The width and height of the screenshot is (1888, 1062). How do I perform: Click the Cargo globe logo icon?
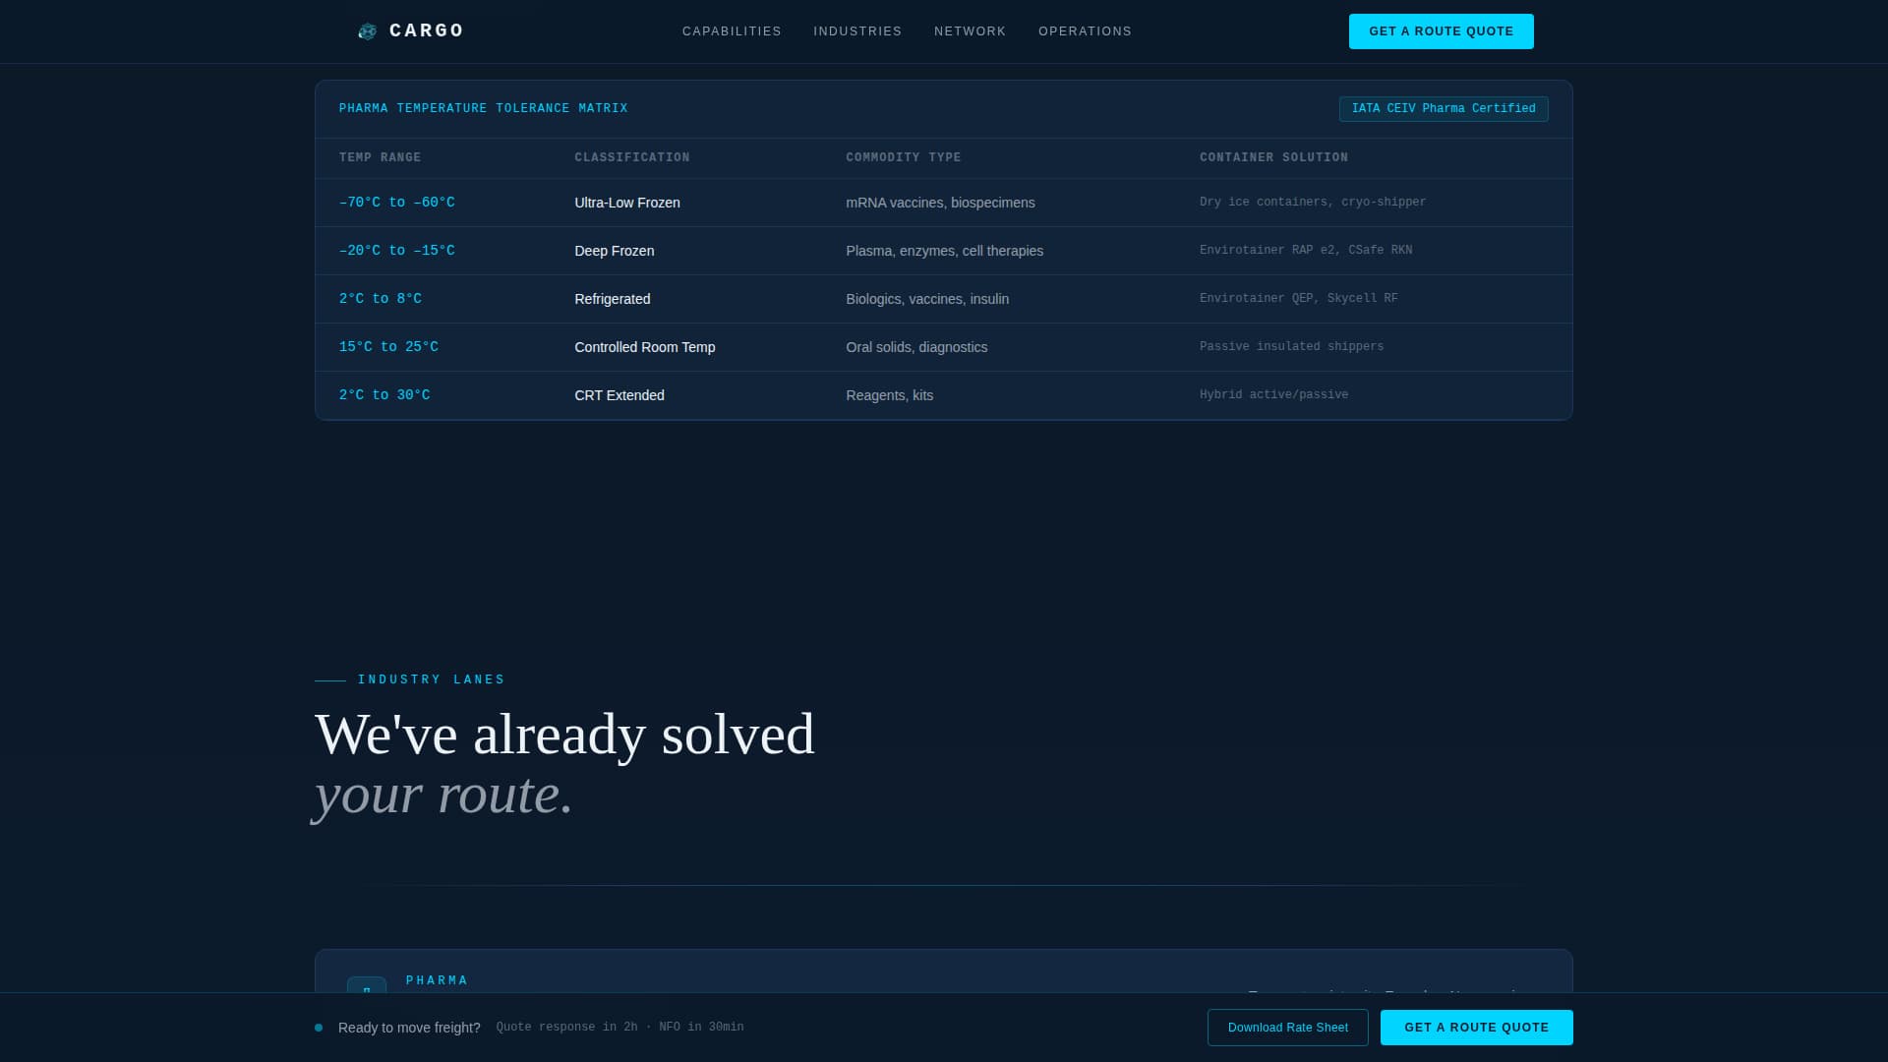(368, 30)
